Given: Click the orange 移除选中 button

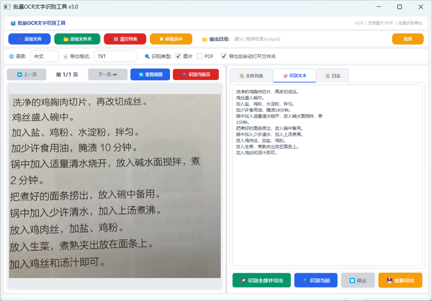Looking at the screenshot, I should [x=171, y=39].
